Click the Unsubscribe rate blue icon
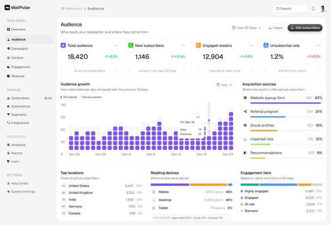Image resolution: width=331 pixels, height=225 pixels. [266, 45]
